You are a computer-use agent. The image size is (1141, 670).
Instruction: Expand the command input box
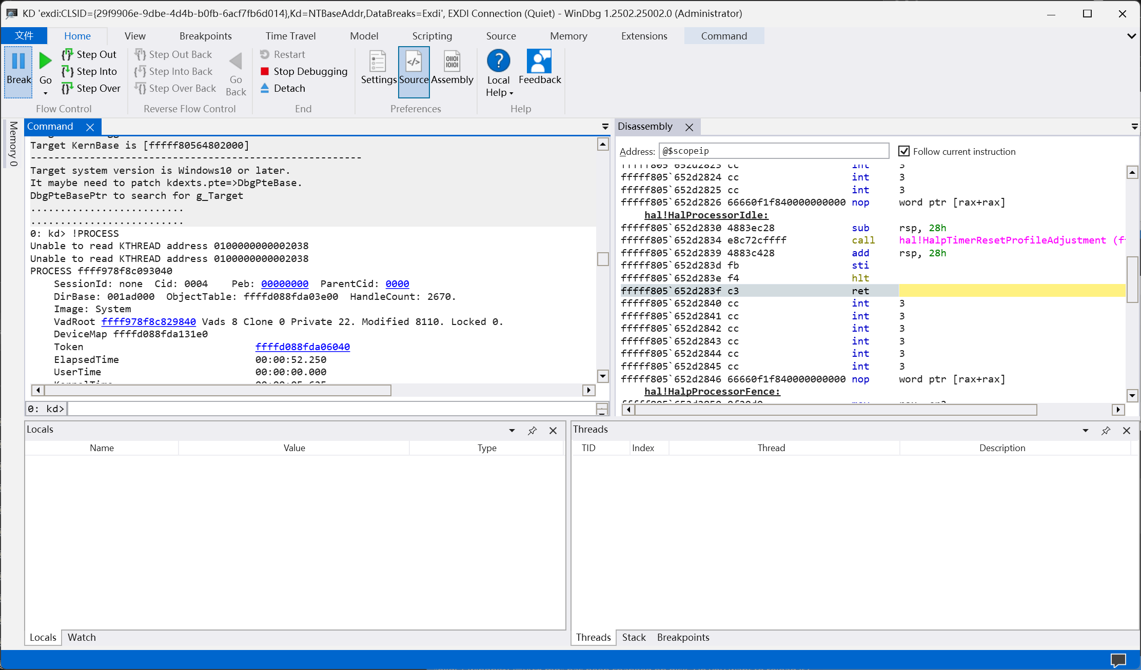tap(602, 409)
